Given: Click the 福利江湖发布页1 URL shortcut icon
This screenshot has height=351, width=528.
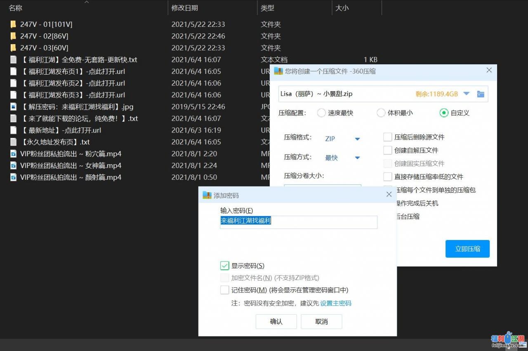Looking at the screenshot, I should [x=14, y=71].
